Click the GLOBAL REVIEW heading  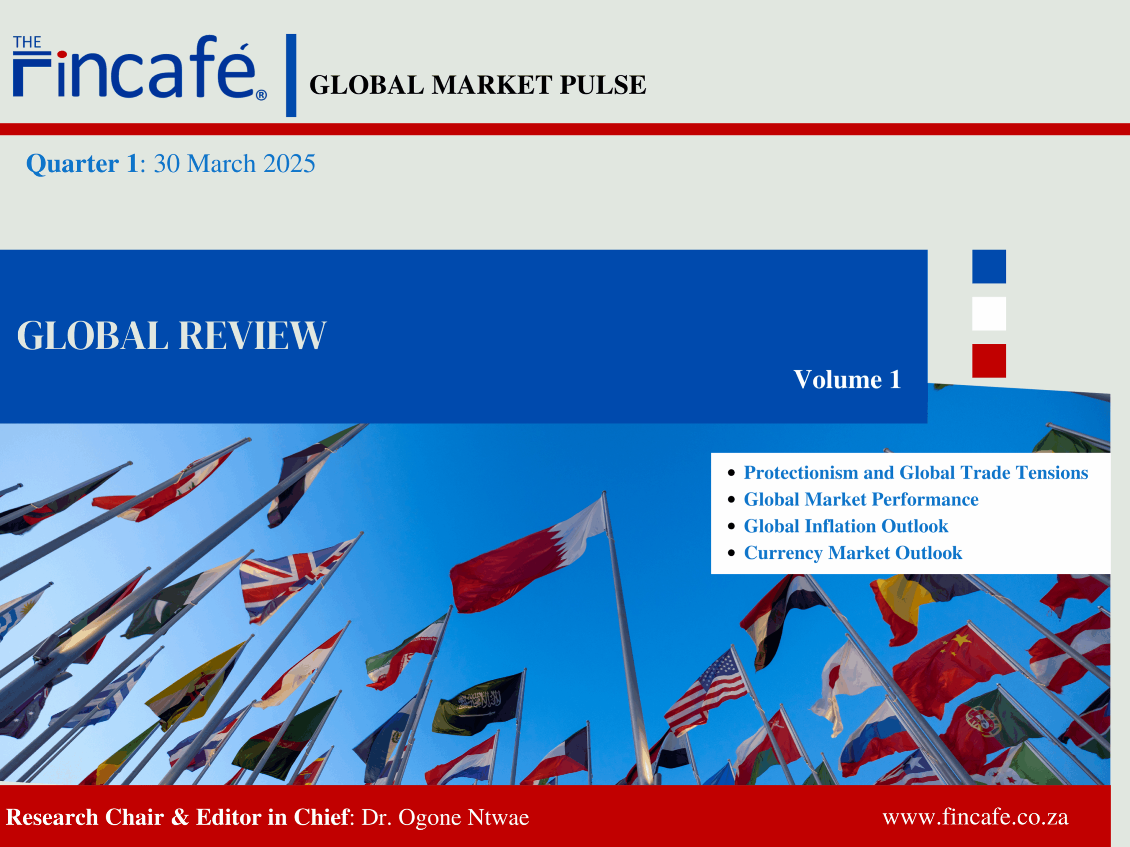point(171,335)
